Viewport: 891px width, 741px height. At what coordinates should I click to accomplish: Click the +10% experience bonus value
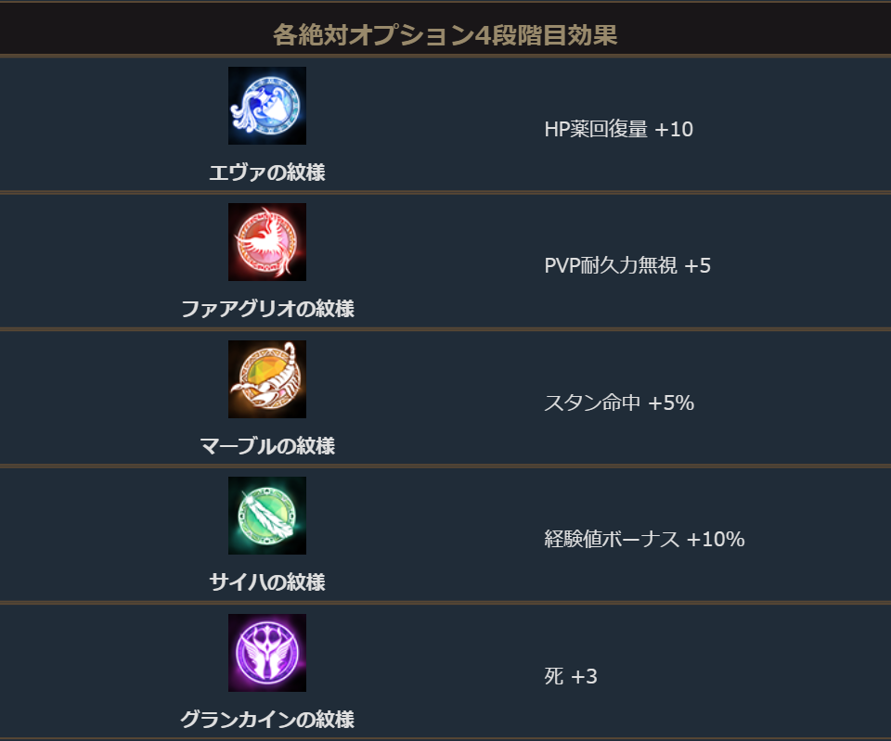click(x=716, y=540)
